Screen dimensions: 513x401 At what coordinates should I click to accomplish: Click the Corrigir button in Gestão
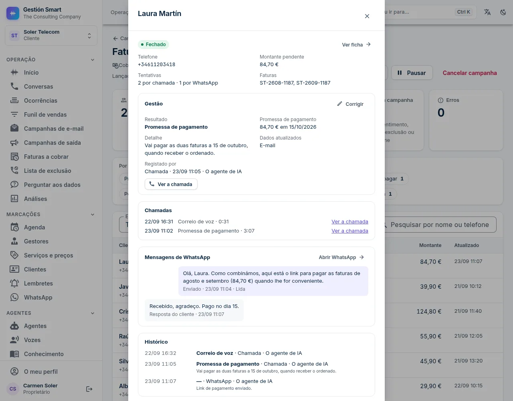350,104
